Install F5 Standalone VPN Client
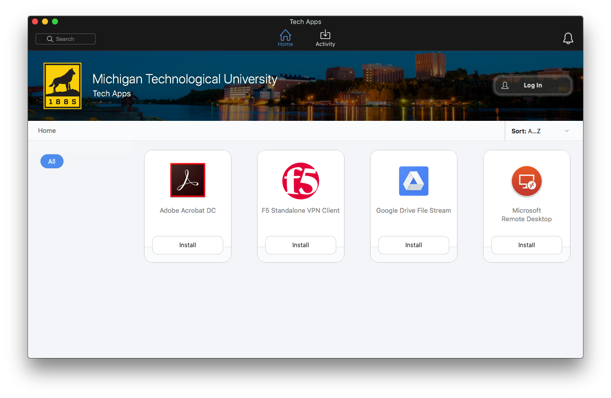Image resolution: width=611 pixels, height=398 pixels. click(x=300, y=245)
